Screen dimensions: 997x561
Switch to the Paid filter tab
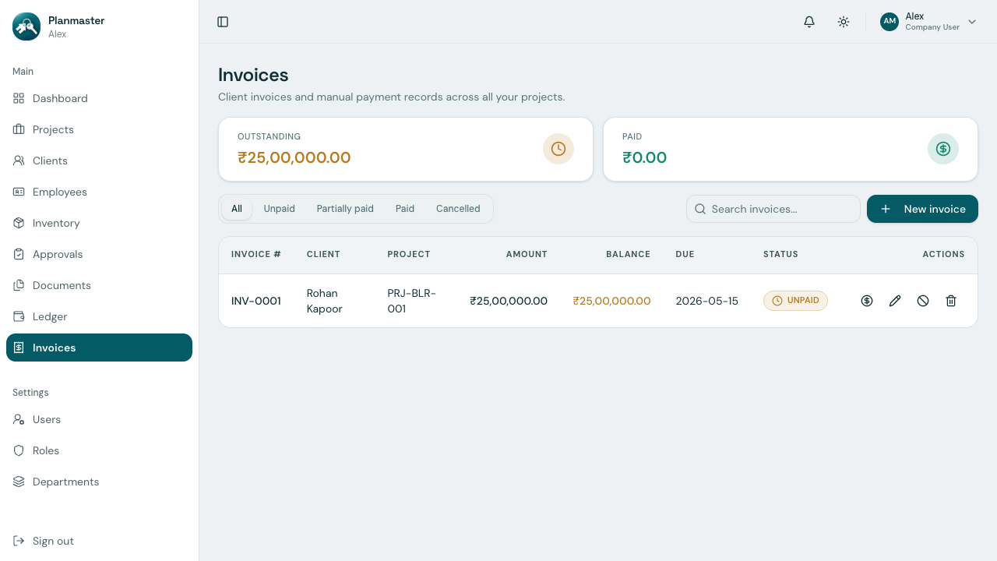pyautogui.click(x=405, y=209)
